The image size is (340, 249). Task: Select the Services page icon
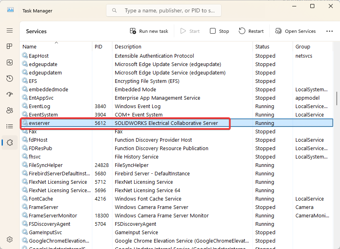(x=10, y=143)
